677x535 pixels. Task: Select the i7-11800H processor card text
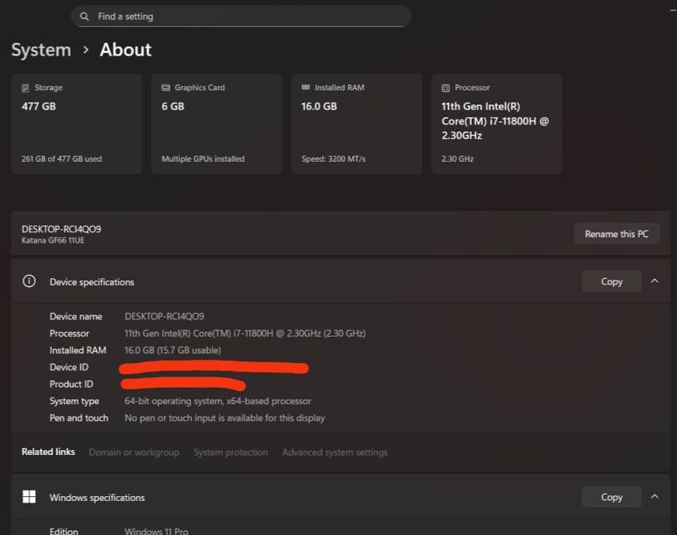point(495,121)
